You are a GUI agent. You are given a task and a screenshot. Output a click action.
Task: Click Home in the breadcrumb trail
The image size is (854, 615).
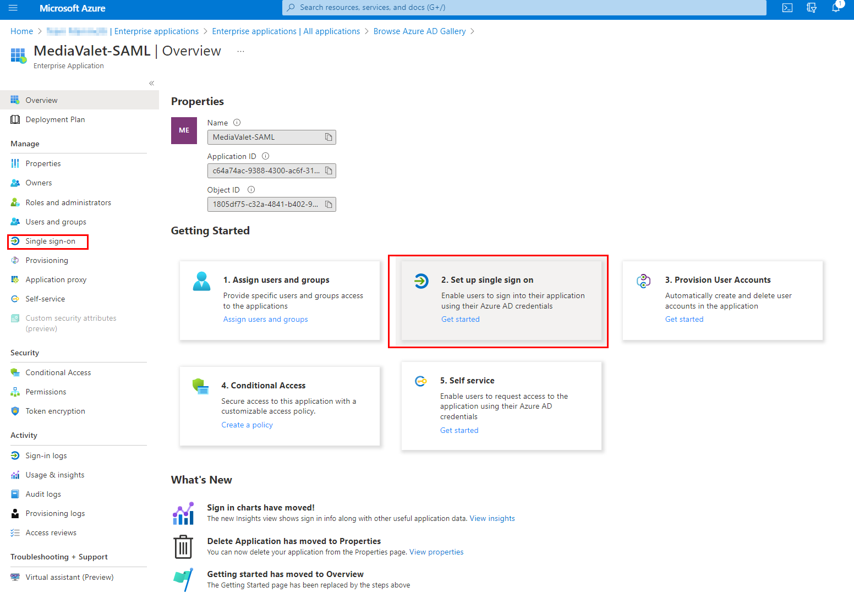(21, 31)
